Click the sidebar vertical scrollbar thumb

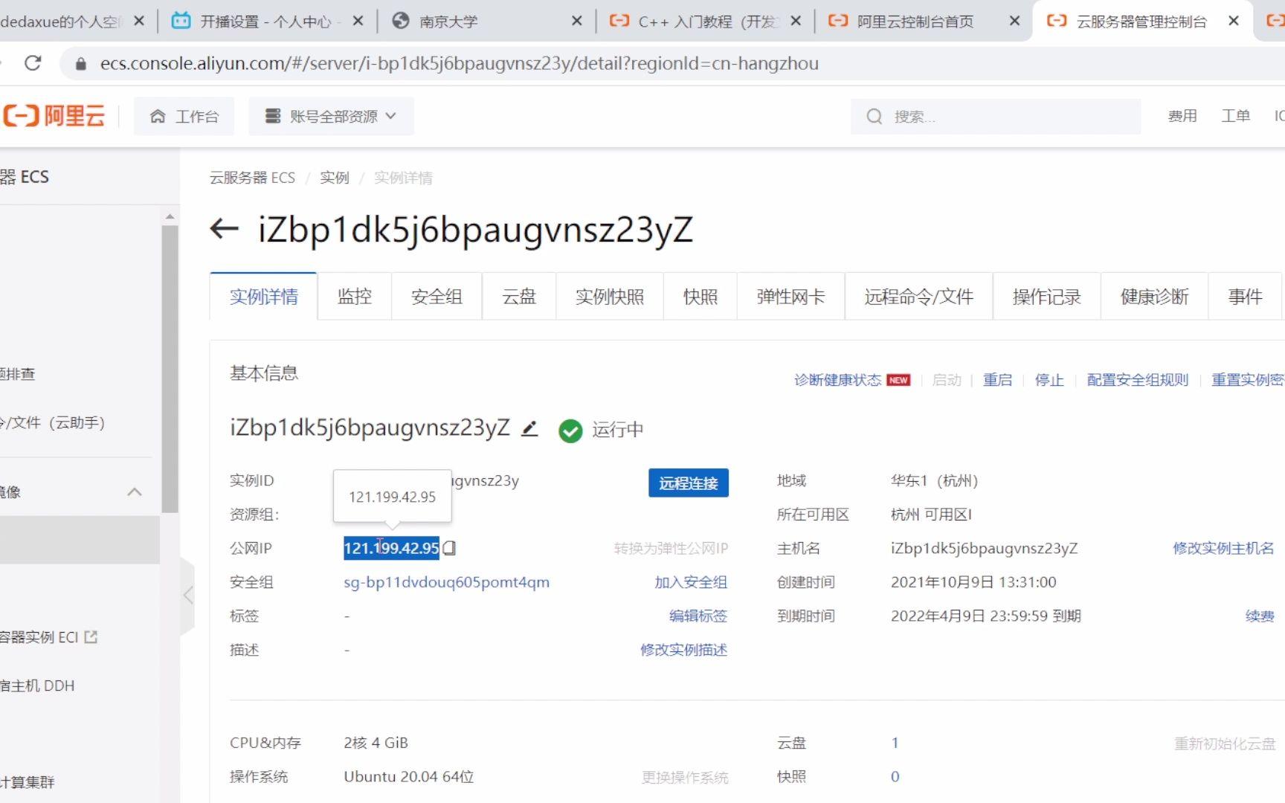pyautogui.click(x=170, y=369)
